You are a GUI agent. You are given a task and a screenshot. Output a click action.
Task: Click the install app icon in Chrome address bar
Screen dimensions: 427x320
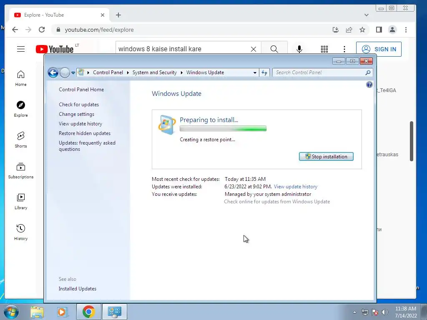tap(336, 30)
